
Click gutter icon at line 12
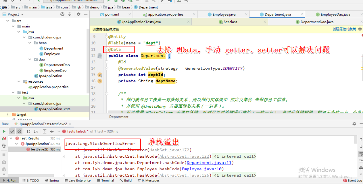point(100,56)
